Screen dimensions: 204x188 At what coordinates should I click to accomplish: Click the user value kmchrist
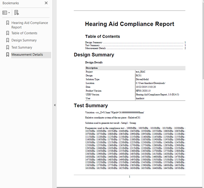(140, 98)
